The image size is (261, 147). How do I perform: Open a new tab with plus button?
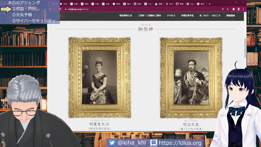210,4
